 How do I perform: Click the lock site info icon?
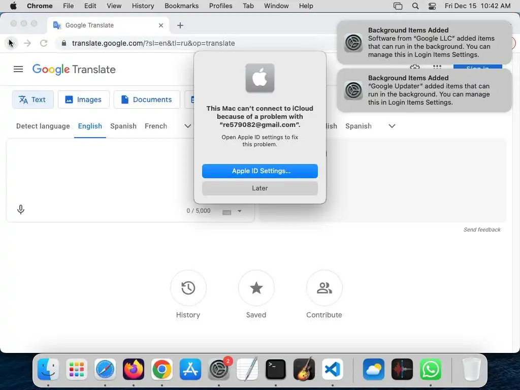tap(64, 43)
